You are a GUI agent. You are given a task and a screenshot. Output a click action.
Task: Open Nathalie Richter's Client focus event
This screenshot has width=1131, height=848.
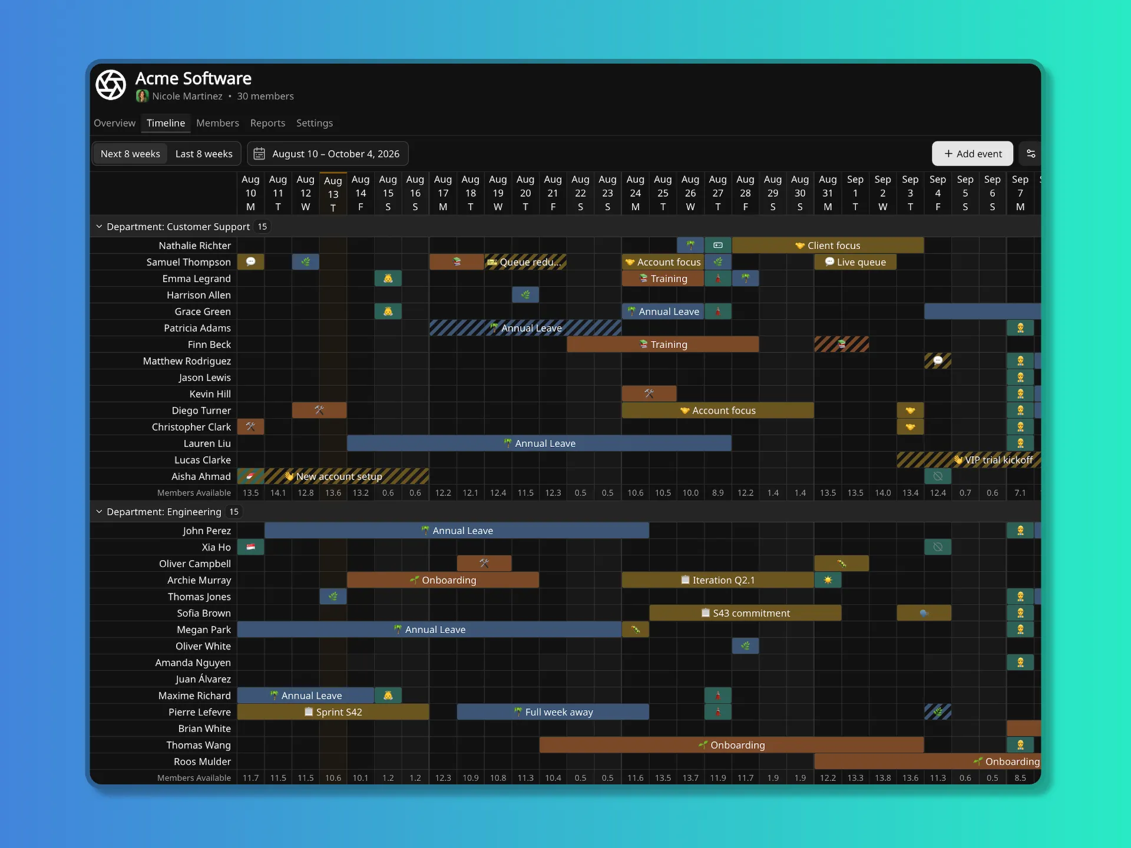tap(828, 246)
